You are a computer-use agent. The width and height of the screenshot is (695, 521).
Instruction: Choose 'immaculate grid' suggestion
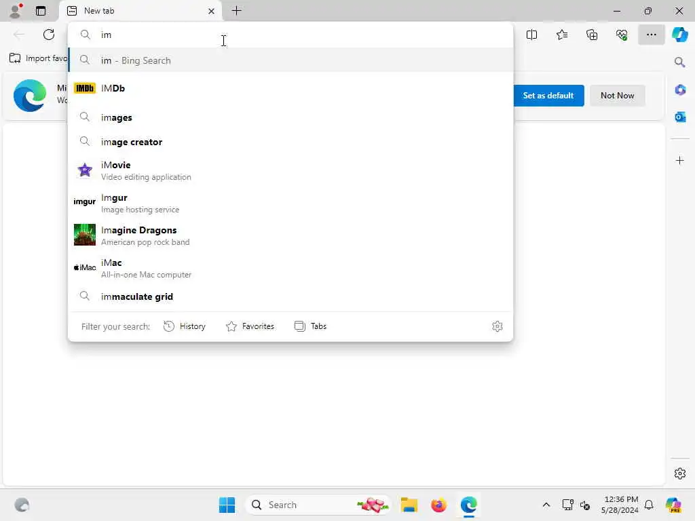click(x=290, y=296)
